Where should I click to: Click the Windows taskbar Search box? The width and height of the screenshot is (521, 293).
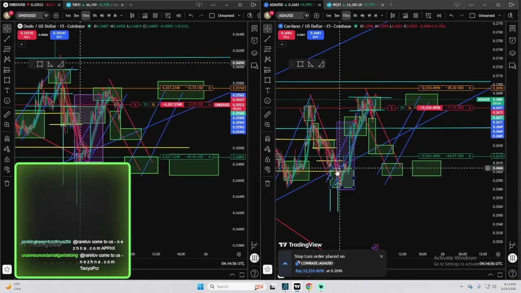237,286
